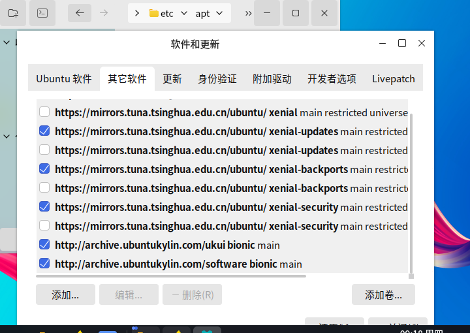Switch to the 附加驱动 tab
The height and width of the screenshot is (333, 470).
(x=272, y=79)
